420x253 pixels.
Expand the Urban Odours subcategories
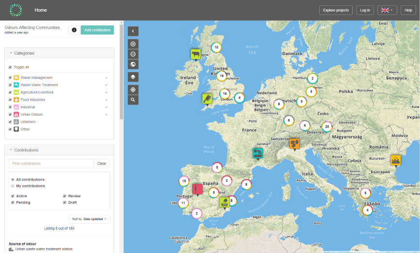pyautogui.click(x=106, y=115)
